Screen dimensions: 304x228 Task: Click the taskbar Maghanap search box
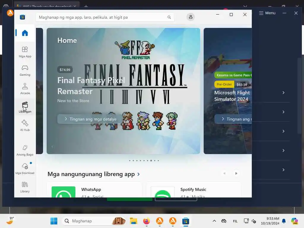(x=94, y=221)
